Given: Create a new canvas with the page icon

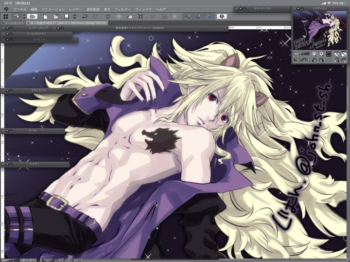Looking at the screenshot, I should pyautogui.click(x=45, y=16).
